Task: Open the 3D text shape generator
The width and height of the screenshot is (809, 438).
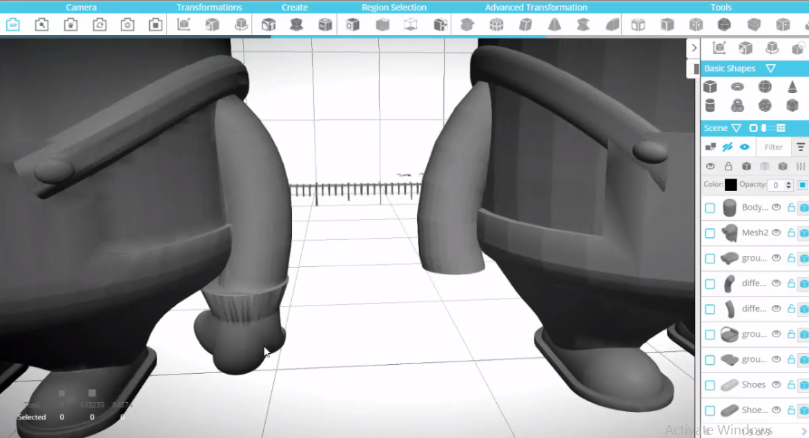Action: pyautogui.click(x=269, y=25)
